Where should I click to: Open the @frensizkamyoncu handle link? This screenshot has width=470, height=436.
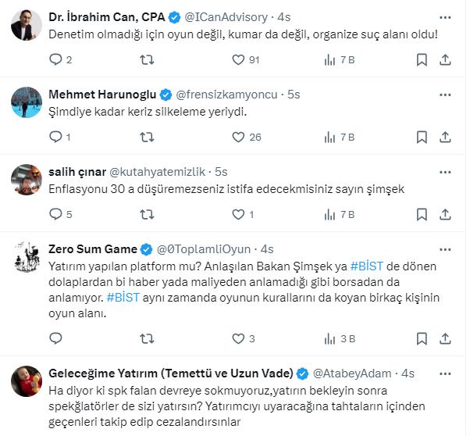click(228, 94)
